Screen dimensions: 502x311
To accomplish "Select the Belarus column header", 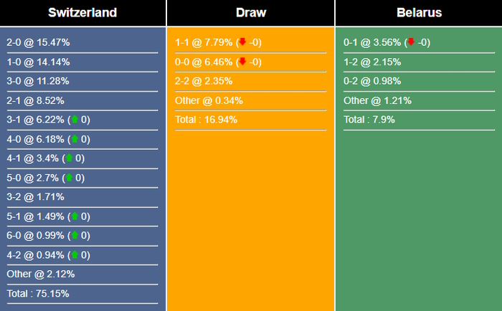I will 419,13.
